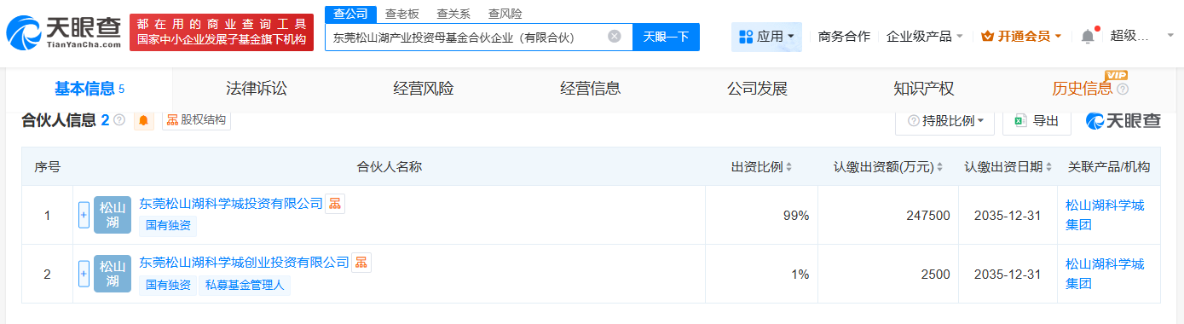Click the 商务合作 link

tap(844, 37)
